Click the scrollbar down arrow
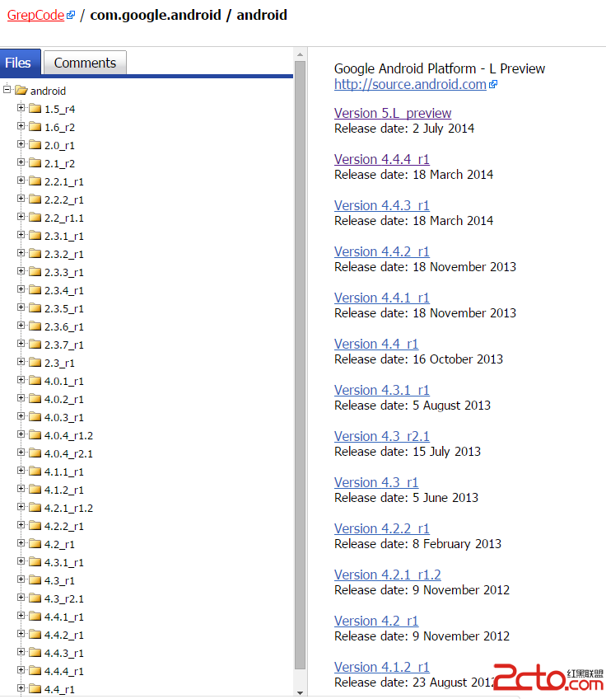The width and height of the screenshot is (606, 699). point(300,692)
